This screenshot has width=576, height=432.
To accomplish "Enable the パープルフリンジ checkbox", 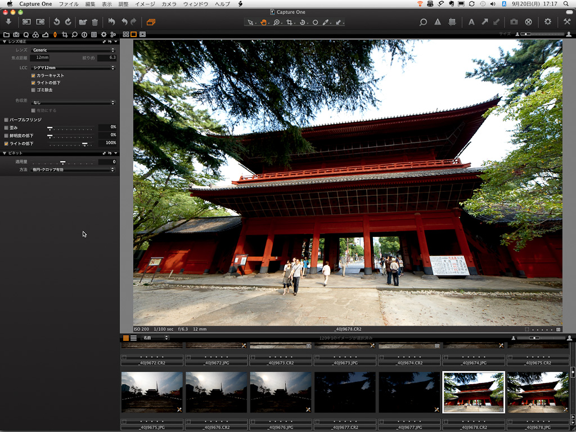I will 6,120.
